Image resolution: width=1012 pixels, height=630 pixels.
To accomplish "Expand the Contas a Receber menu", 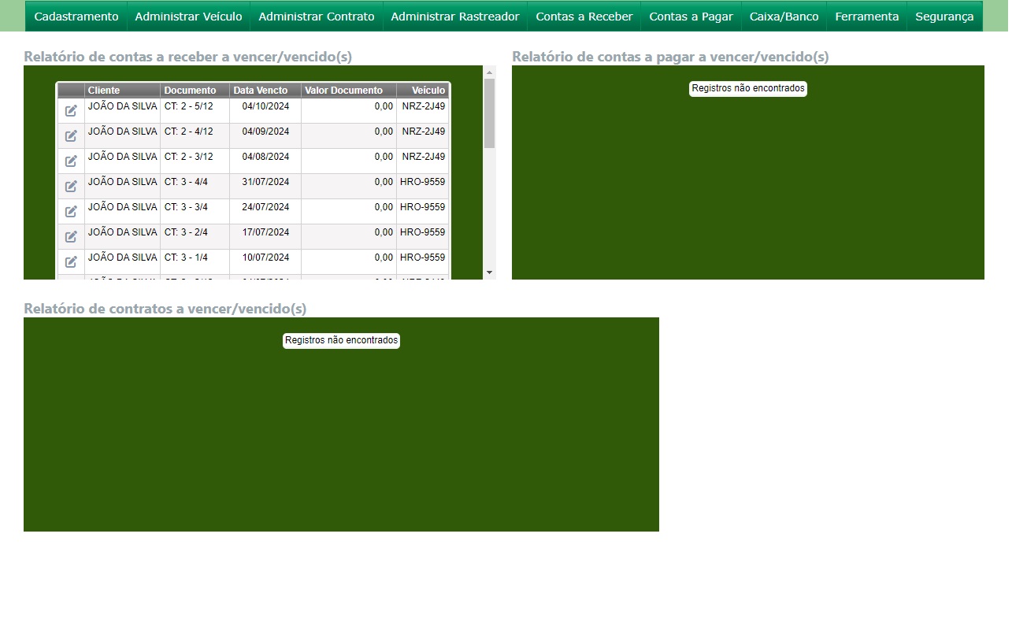I will [x=584, y=17].
